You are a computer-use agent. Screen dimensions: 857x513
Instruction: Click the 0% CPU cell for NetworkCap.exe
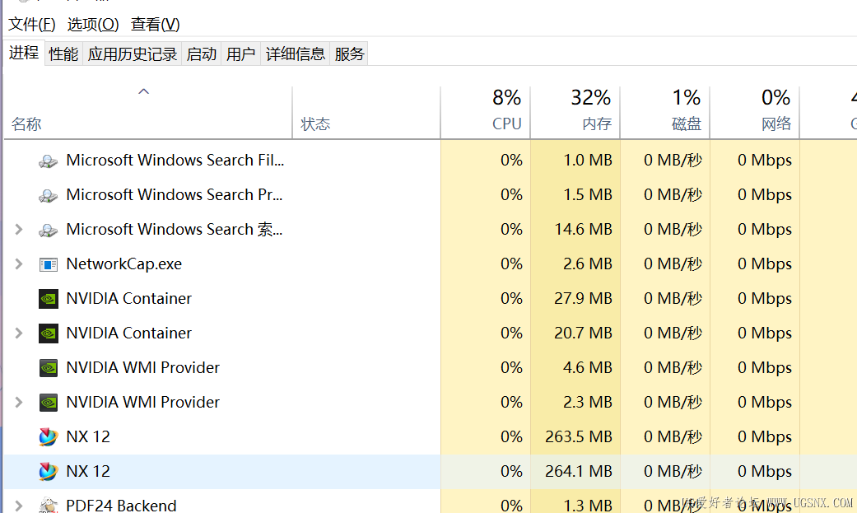(x=486, y=264)
